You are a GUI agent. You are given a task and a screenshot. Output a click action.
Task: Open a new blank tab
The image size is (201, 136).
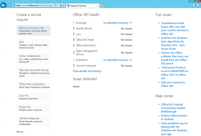click(102, 5)
